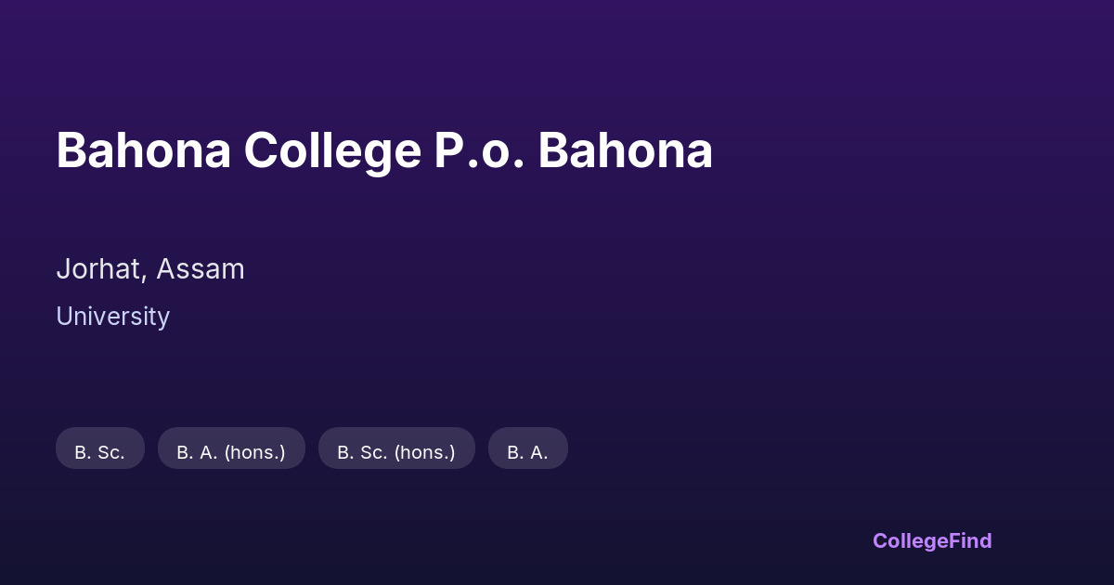Click (hons.) inside the B. Sc. (hons.) chip
Screen dimensions: 1114x585
(x=425, y=452)
